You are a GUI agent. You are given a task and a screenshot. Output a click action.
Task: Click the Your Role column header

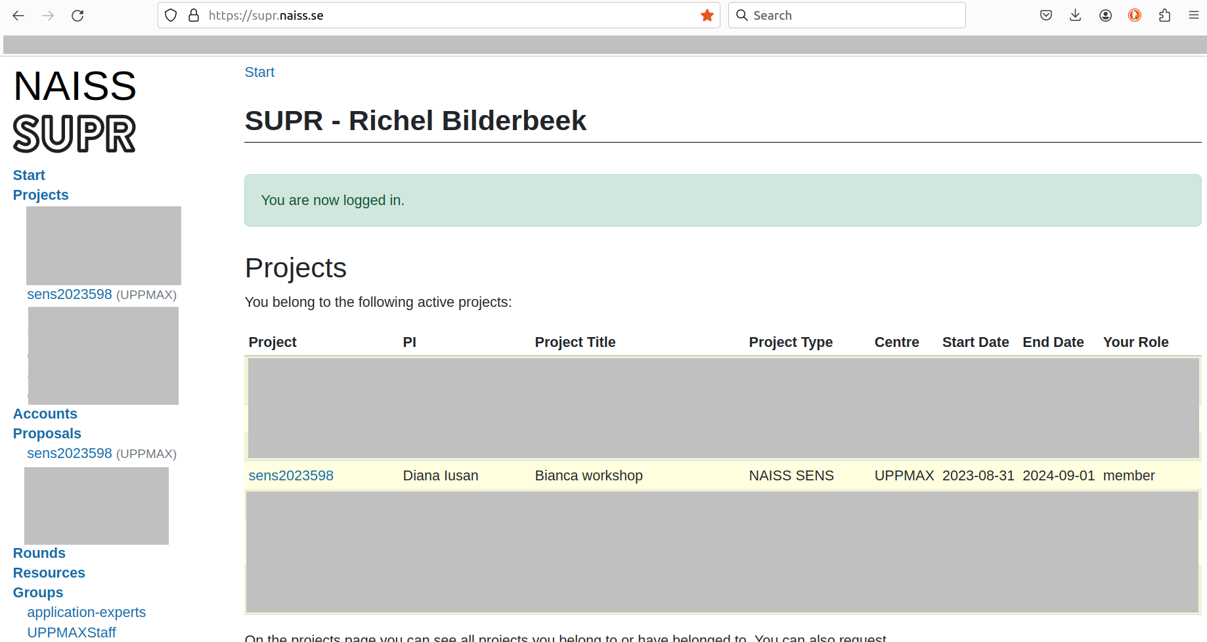(1136, 342)
